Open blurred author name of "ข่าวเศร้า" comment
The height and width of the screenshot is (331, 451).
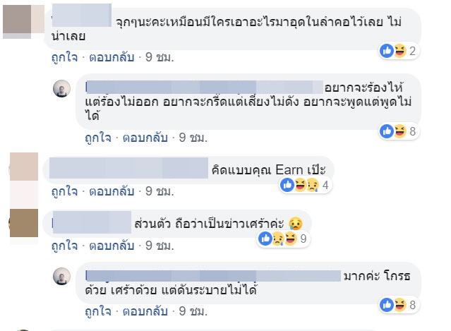(92, 224)
